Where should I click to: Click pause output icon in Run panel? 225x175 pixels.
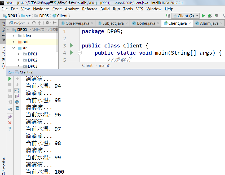tap(10, 90)
